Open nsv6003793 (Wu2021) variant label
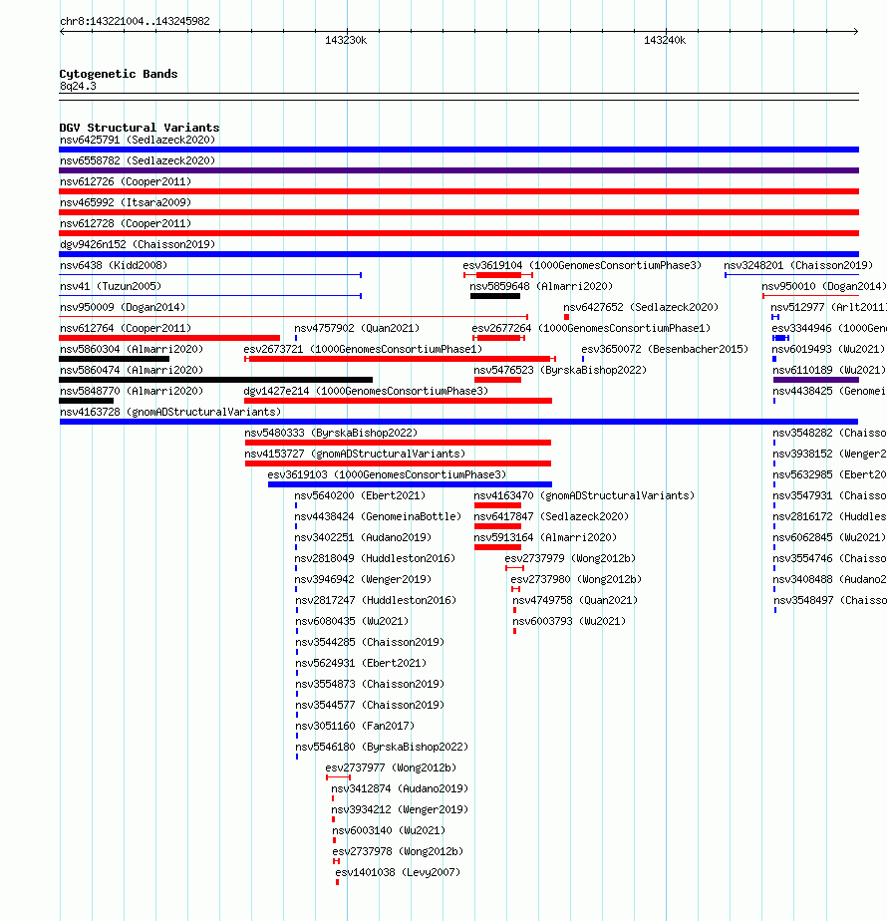887x921 pixels. (x=569, y=621)
